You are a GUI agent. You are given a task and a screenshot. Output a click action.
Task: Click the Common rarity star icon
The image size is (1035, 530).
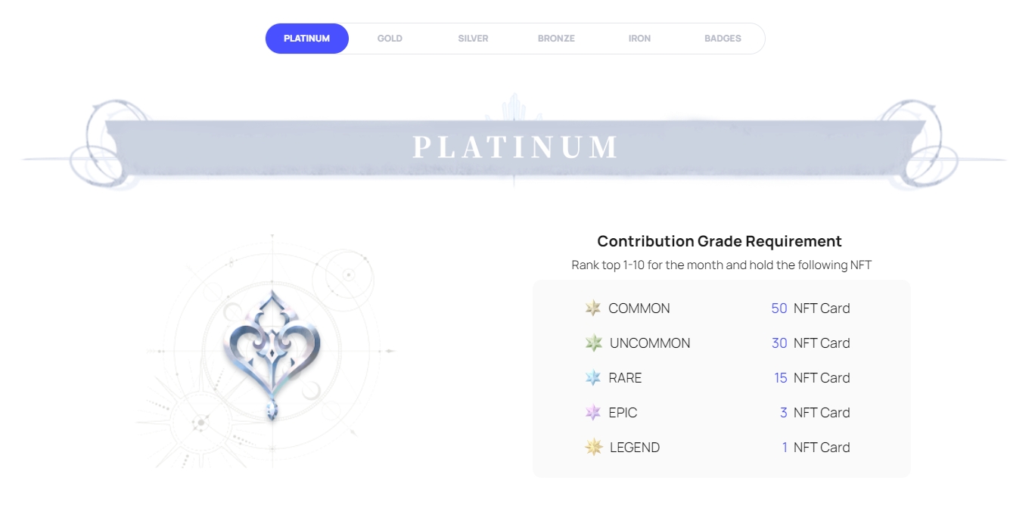[x=593, y=308]
